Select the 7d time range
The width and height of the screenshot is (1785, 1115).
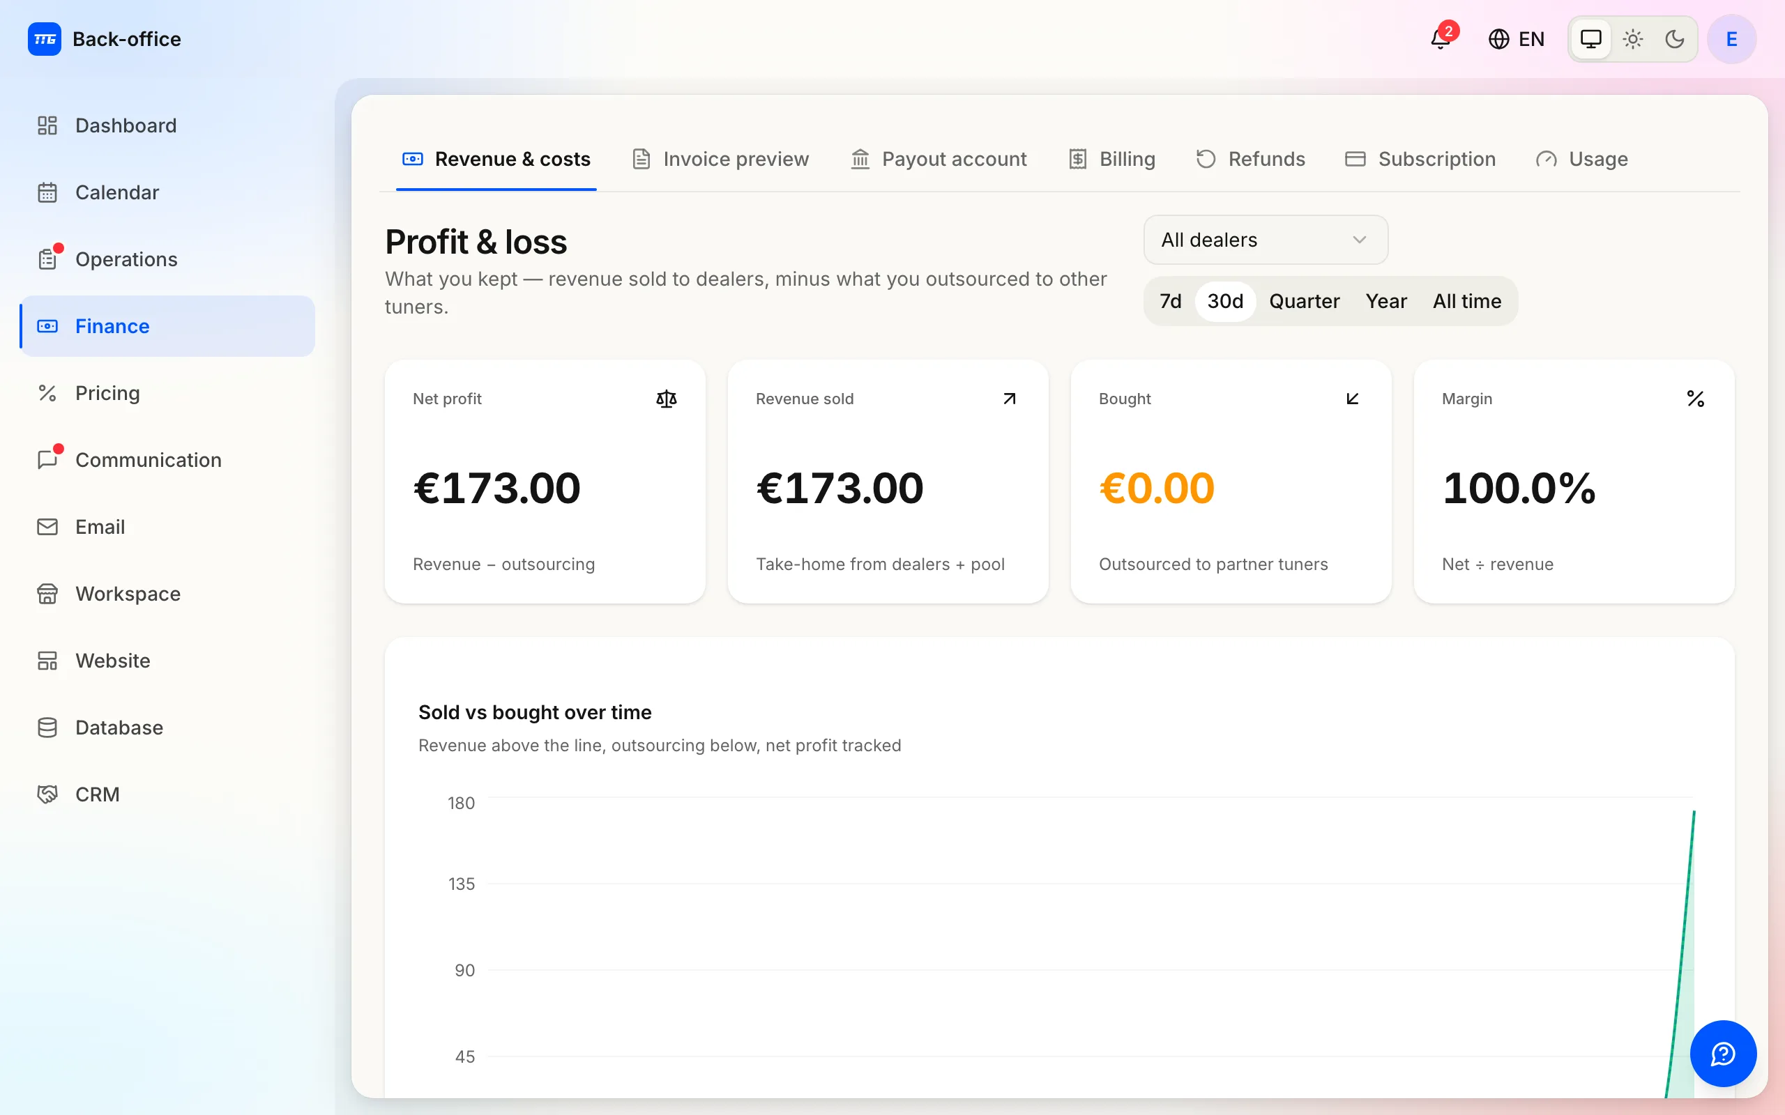pos(1170,301)
